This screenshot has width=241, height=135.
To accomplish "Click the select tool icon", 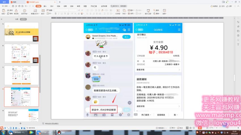I will [164, 10].
